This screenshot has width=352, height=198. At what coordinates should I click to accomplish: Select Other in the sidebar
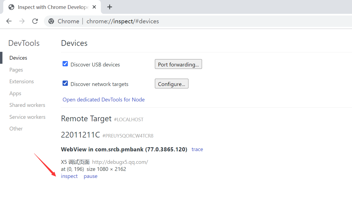[x=16, y=129]
